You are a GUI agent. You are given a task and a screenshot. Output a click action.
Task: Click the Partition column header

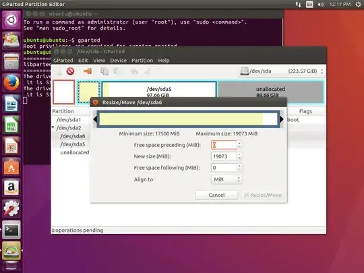coord(63,111)
